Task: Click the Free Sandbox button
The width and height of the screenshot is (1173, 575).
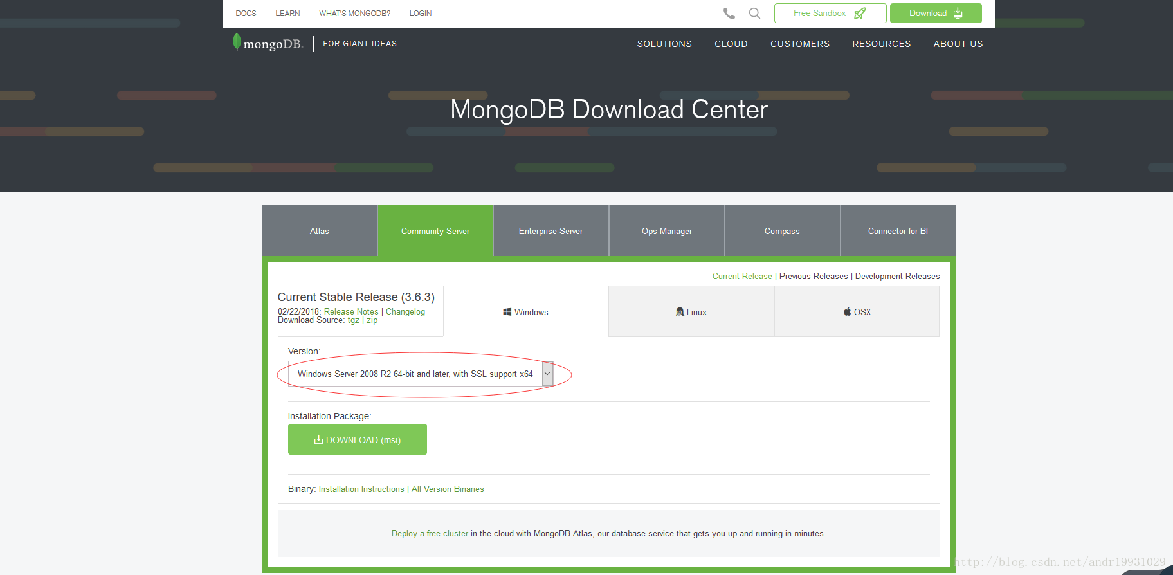Action: pos(830,13)
